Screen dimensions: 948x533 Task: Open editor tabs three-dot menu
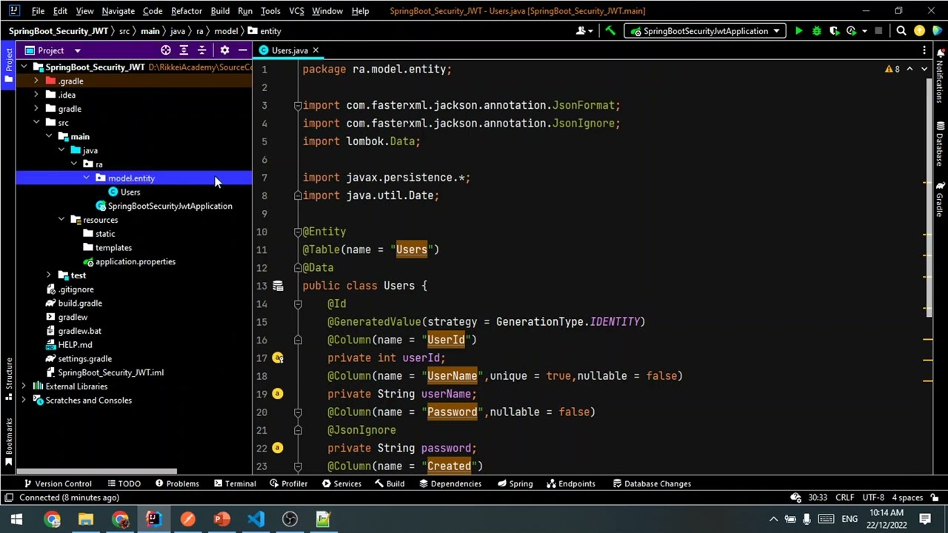[x=924, y=50]
